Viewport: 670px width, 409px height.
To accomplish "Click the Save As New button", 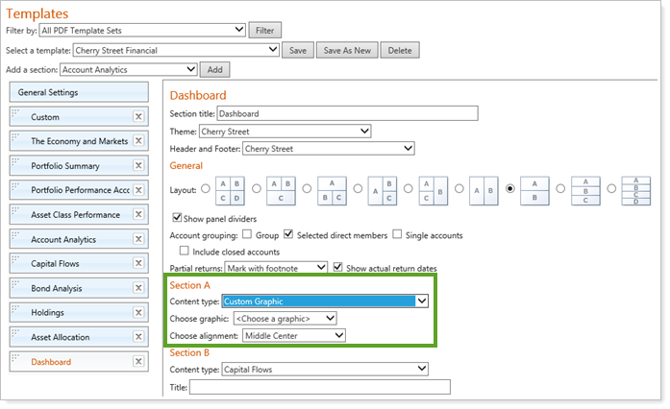I will click(x=346, y=50).
